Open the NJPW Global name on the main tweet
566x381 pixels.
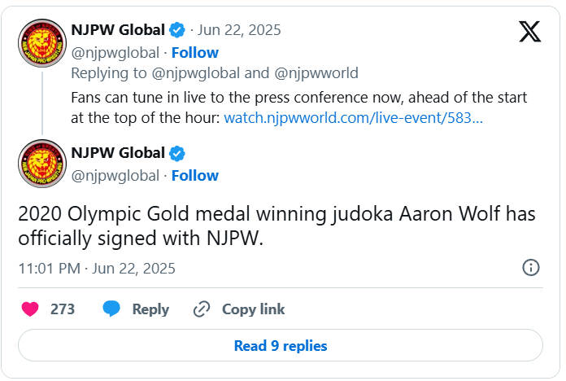point(118,154)
